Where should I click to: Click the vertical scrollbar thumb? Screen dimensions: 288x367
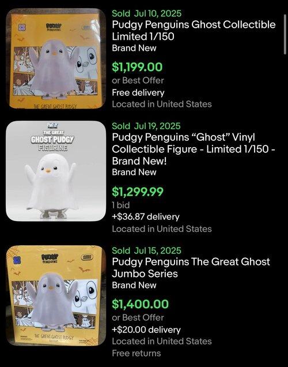coord(285,35)
